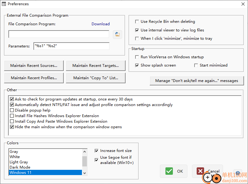
Task: Toggle Hide the main window when comparison opens
Action: (x=12, y=127)
